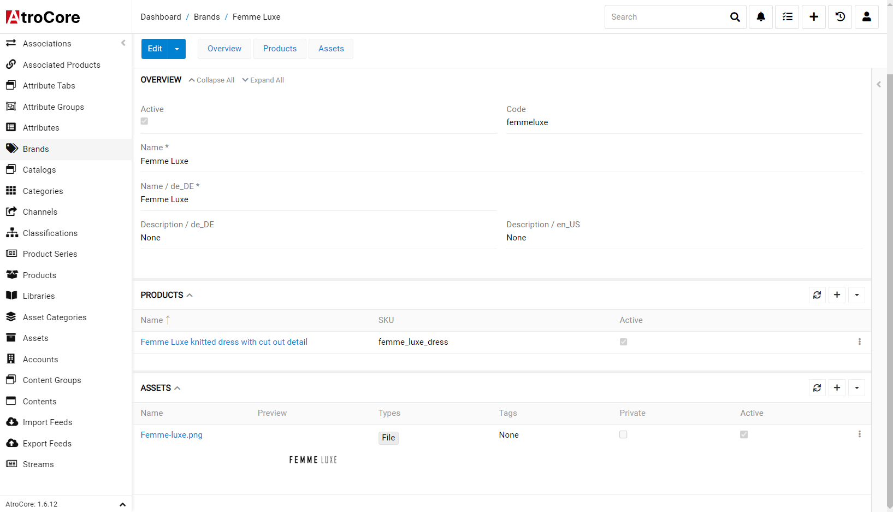Collapse the left sidebar navigation
Screen dimensions: 893x512
pos(123,43)
